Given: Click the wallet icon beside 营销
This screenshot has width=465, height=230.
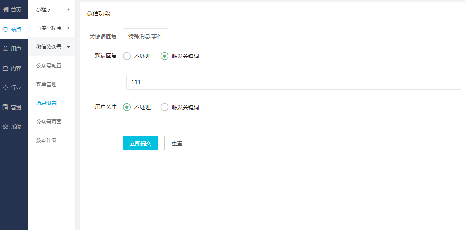Looking at the screenshot, I should click(5, 107).
